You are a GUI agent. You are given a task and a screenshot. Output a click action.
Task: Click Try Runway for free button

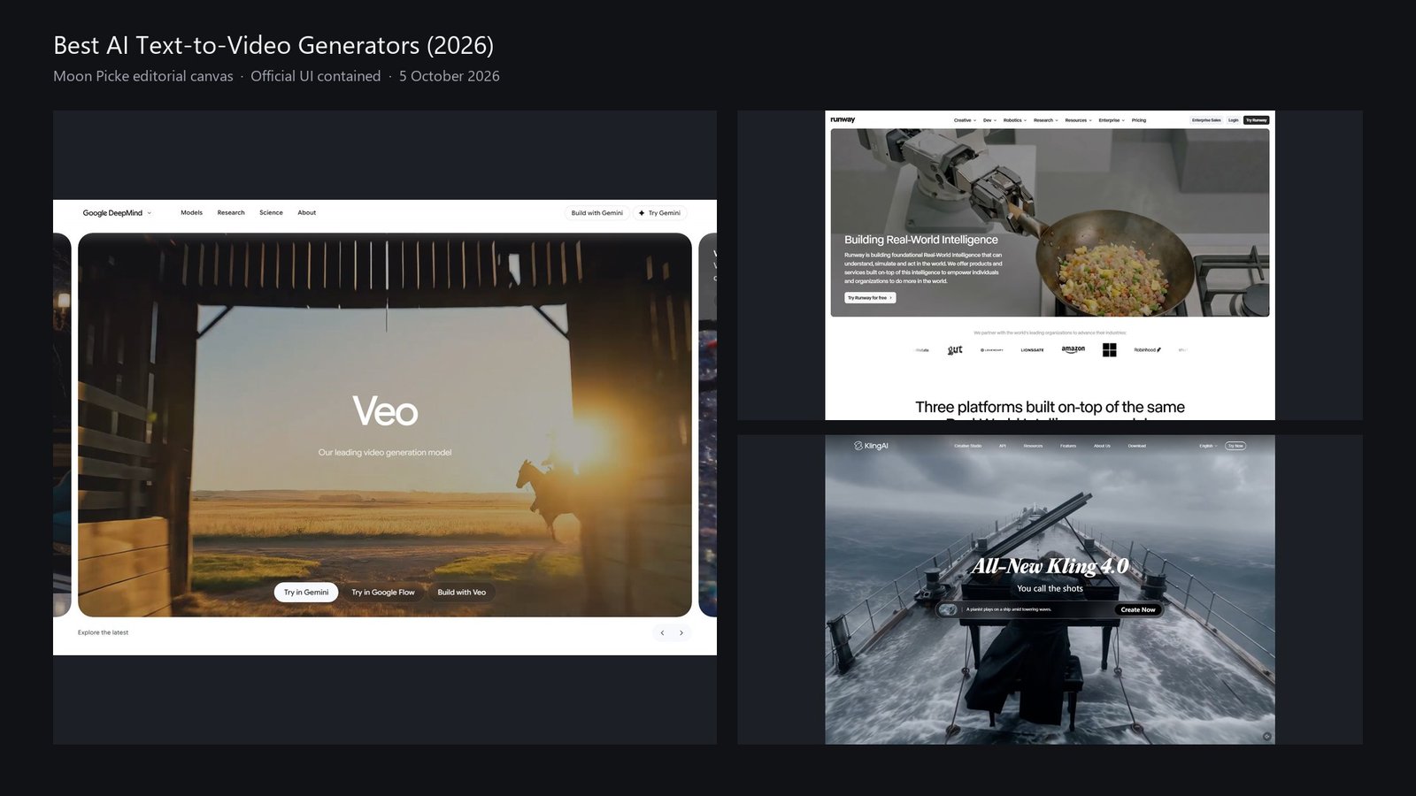(x=870, y=298)
